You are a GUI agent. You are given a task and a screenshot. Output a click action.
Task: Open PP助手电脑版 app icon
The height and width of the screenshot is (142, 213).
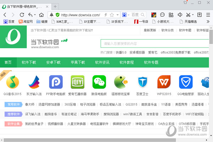click(x=56, y=82)
